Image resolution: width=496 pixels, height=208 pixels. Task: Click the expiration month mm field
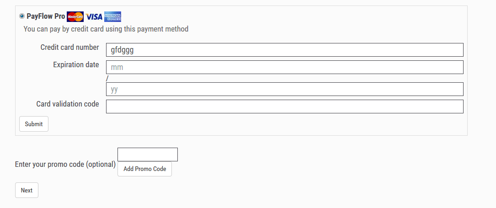(284, 67)
